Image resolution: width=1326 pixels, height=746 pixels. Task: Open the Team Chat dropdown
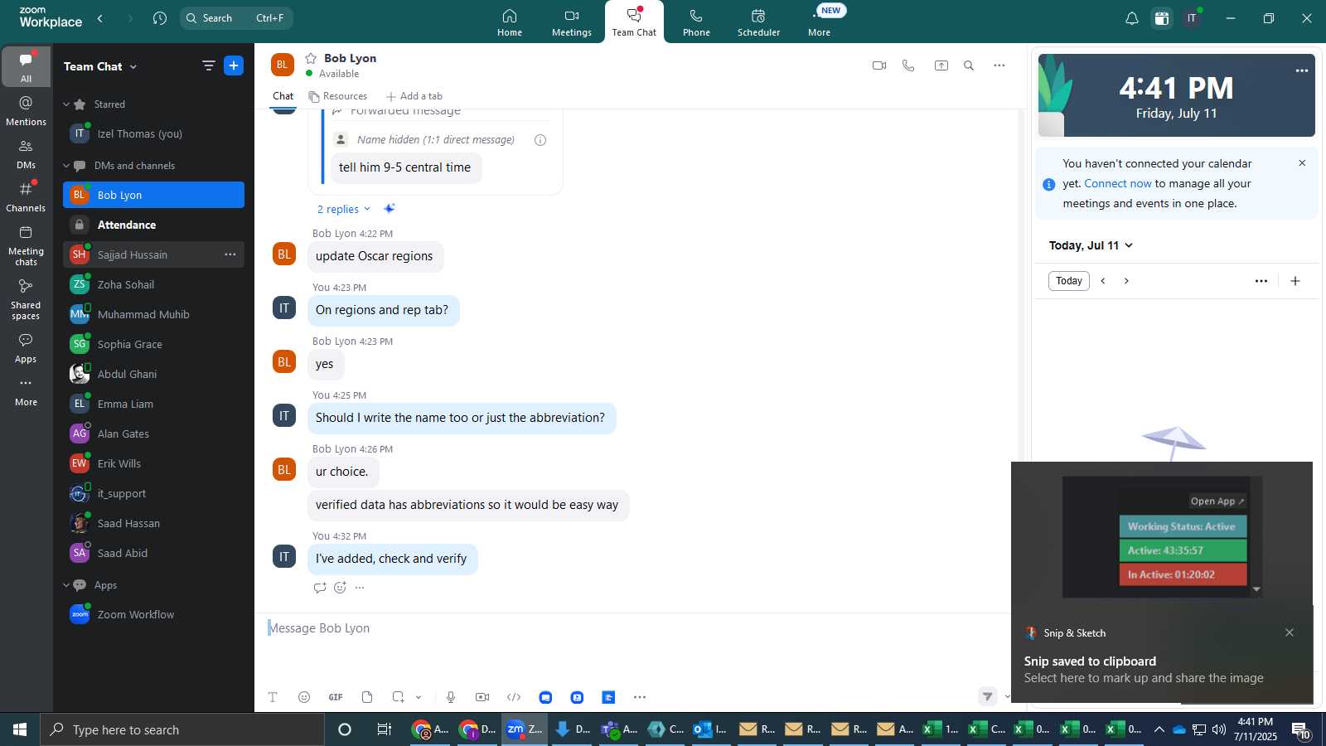click(x=100, y=66)
